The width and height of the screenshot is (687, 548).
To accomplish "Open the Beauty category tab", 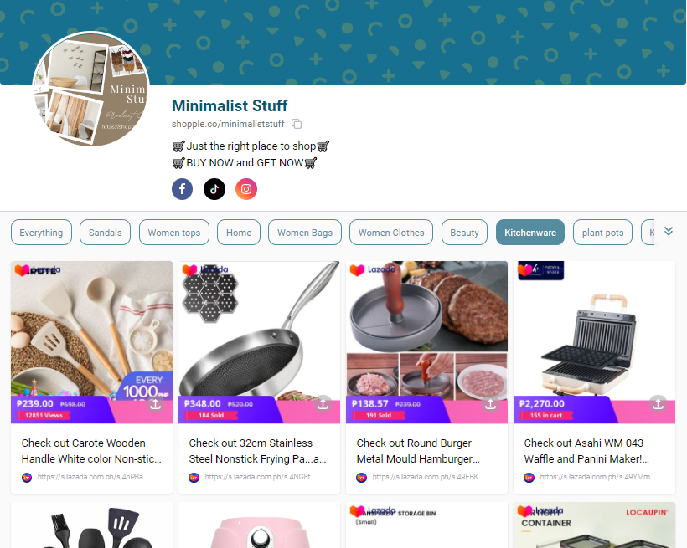I will pos(464,233).
